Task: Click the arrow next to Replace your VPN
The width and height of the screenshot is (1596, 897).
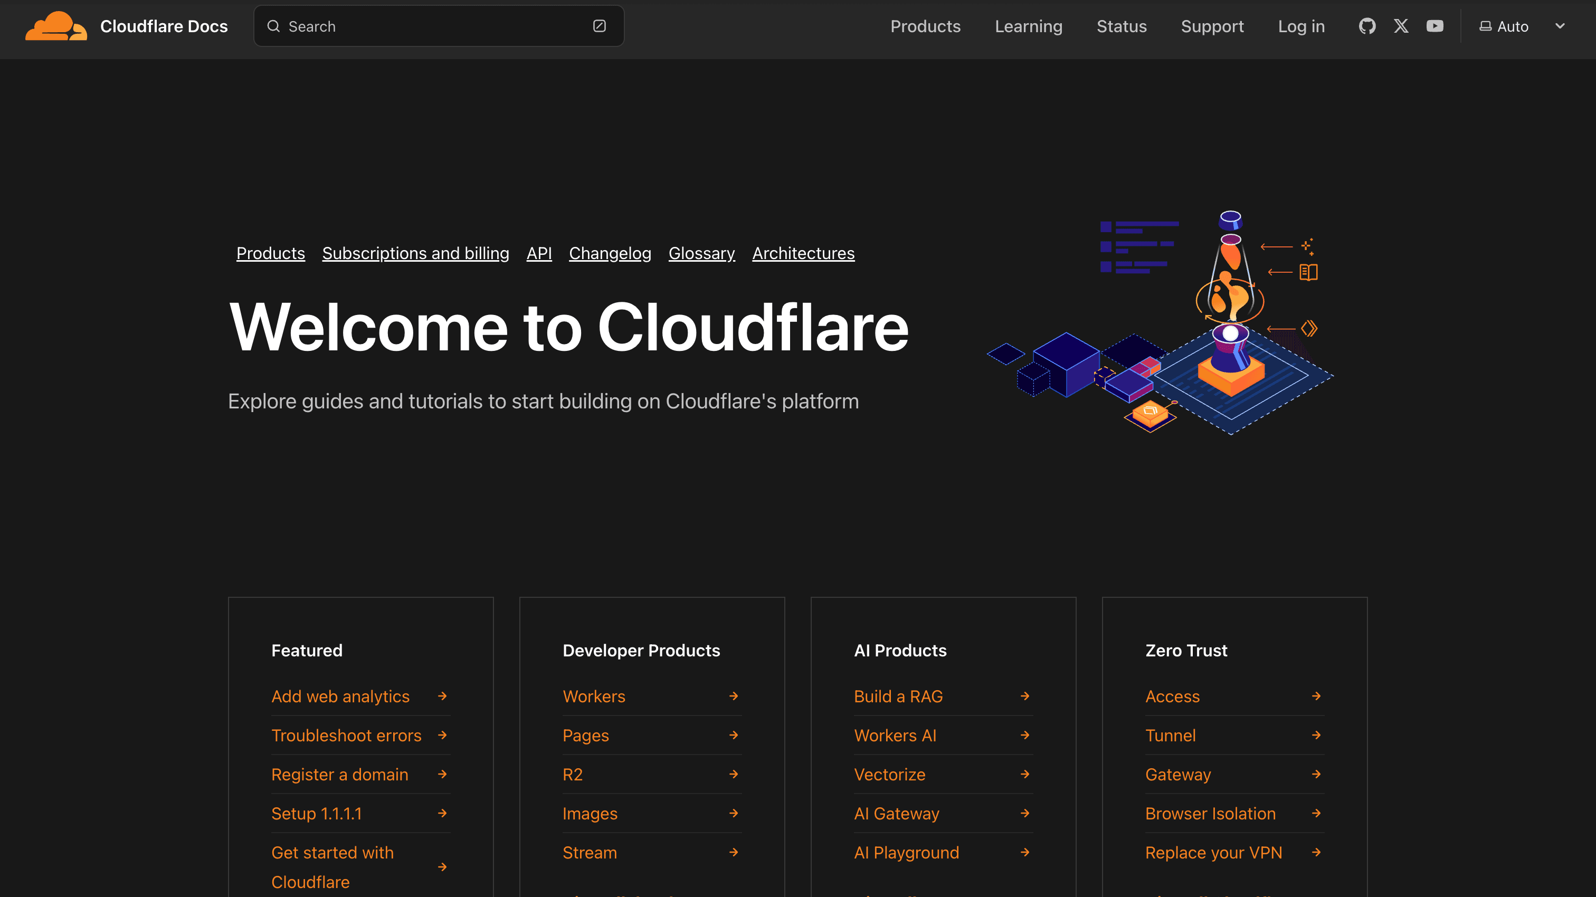Action: tap(1316, 852)
